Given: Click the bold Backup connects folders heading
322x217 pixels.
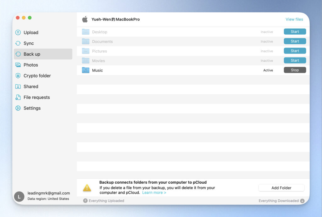Looking at the screenshot, I should pyautogui.click(x=153, y=182).
